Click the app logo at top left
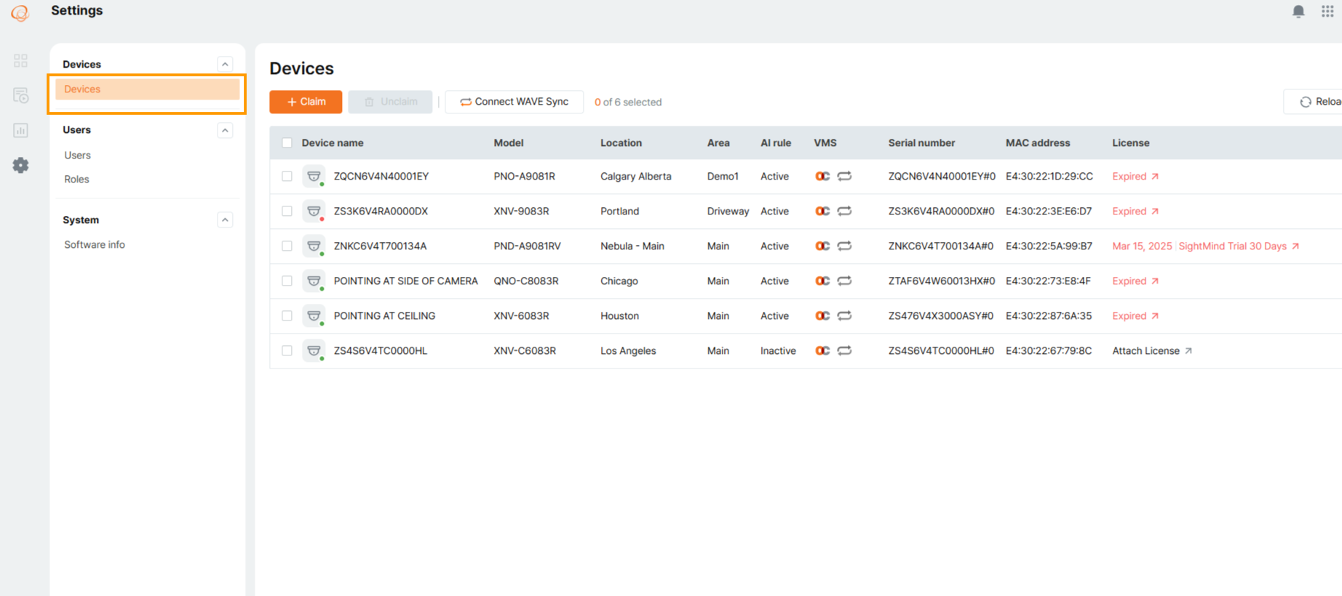 coord(20,12)
